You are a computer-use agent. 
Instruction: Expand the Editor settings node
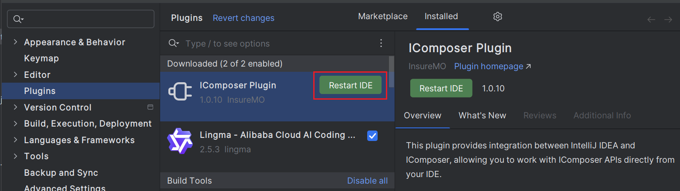16,75
